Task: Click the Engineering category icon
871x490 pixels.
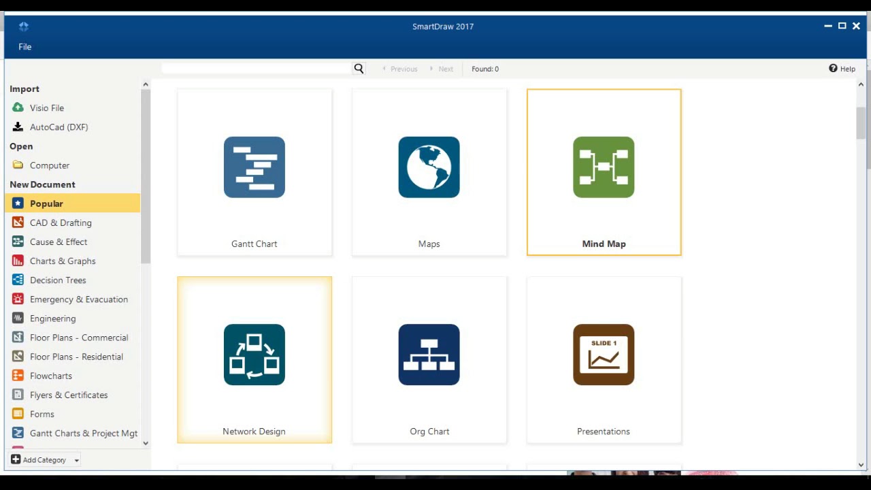Action: point(18,318)
